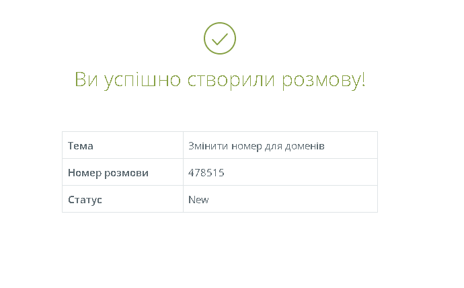Click empty space after "доменів" in topic cell
Image resolution: width=464 pixels, height=288 pixels.
[350, 145]
